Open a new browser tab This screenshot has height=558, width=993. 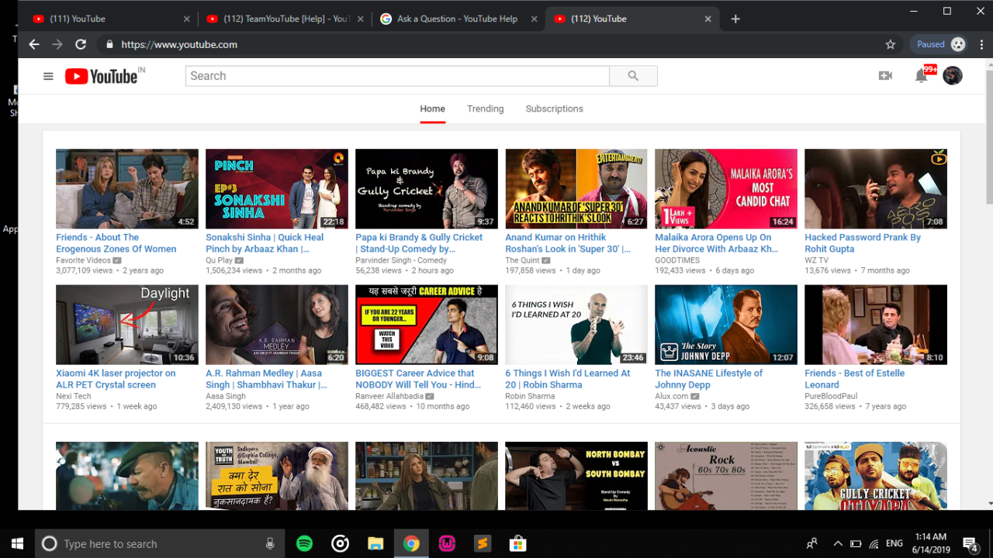pos(735,19)
